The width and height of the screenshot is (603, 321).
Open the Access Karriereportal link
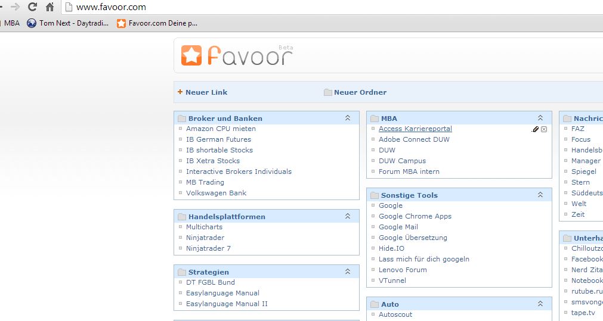(x=415, y=129)
